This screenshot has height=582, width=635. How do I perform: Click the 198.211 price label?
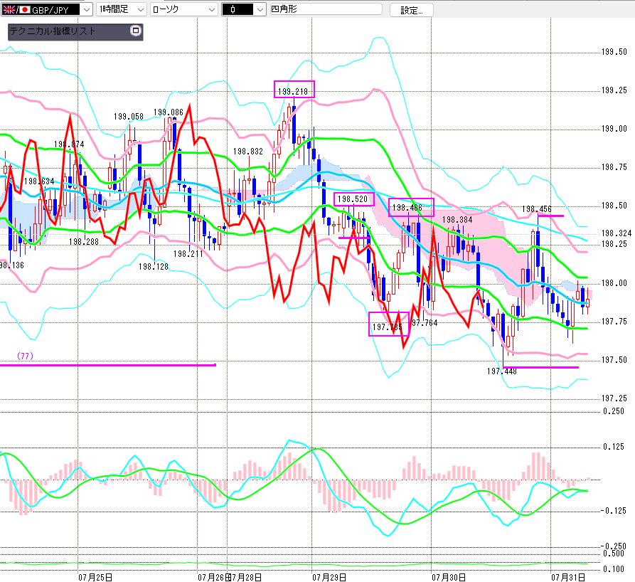[x=188, y=254]
